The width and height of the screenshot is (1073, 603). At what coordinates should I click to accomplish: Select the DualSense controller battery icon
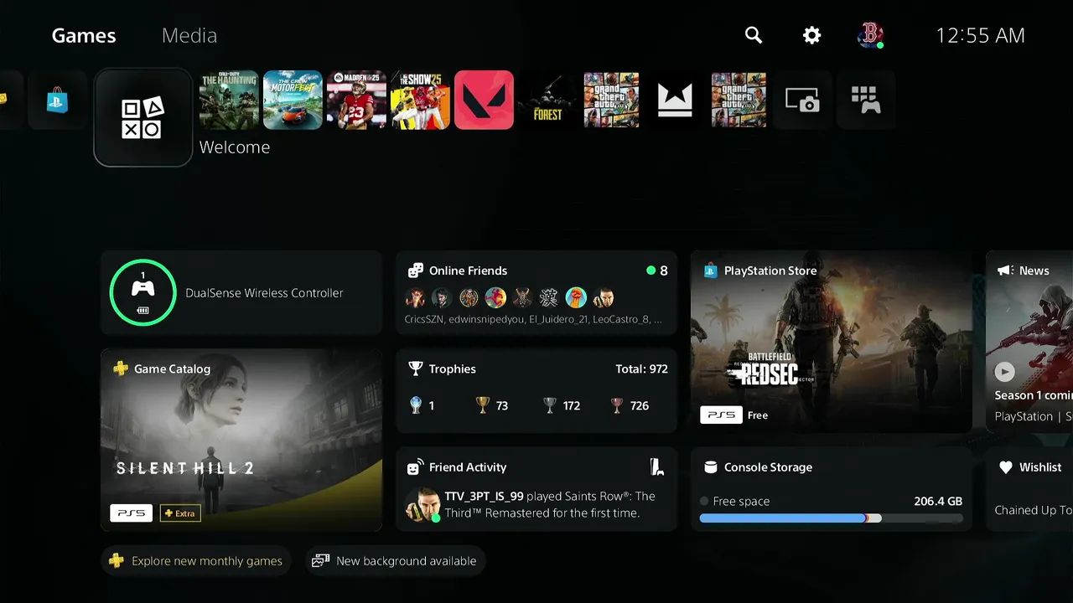143,310
